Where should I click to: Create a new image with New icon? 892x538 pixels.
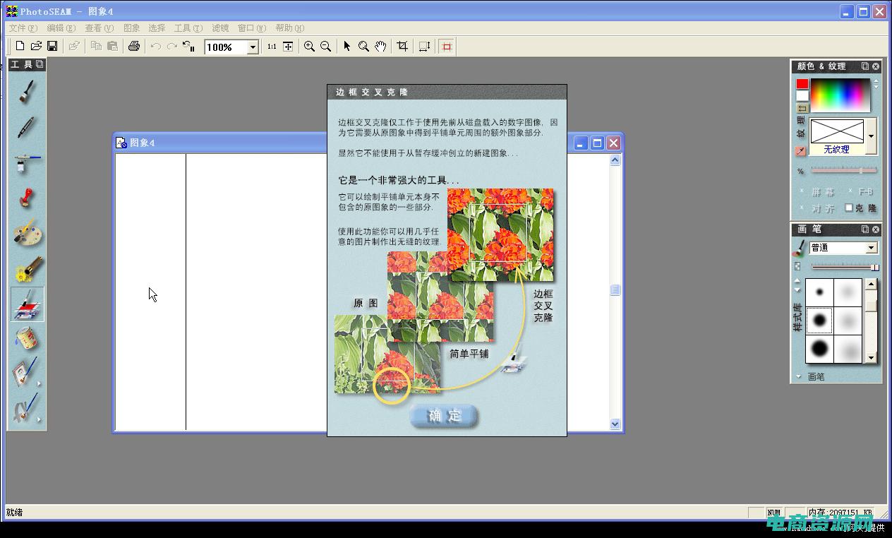pyautogui.click(x=20, y=47)
